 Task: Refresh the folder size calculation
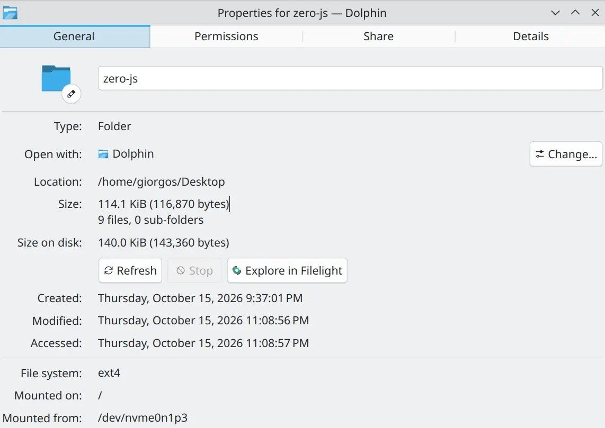tap(130, 270)
